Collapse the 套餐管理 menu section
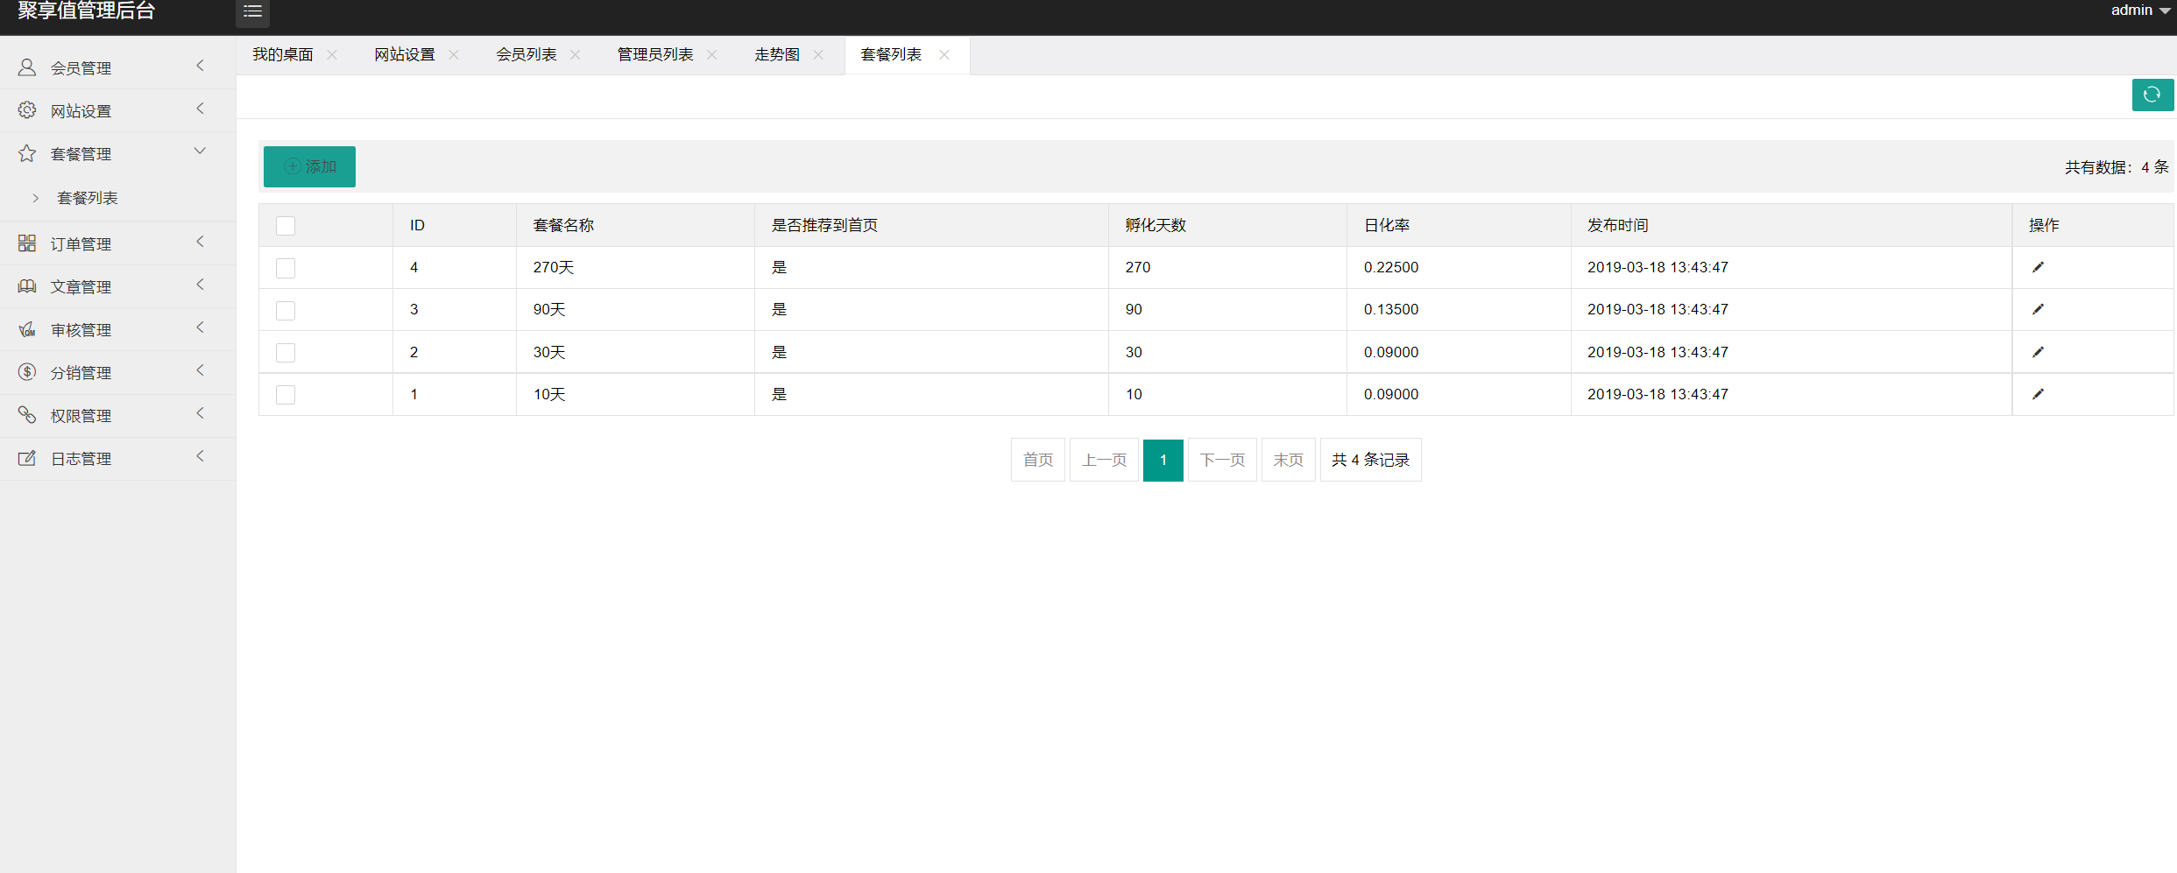The height and width of the screenshot is (873, 2177). coord(200,151)
